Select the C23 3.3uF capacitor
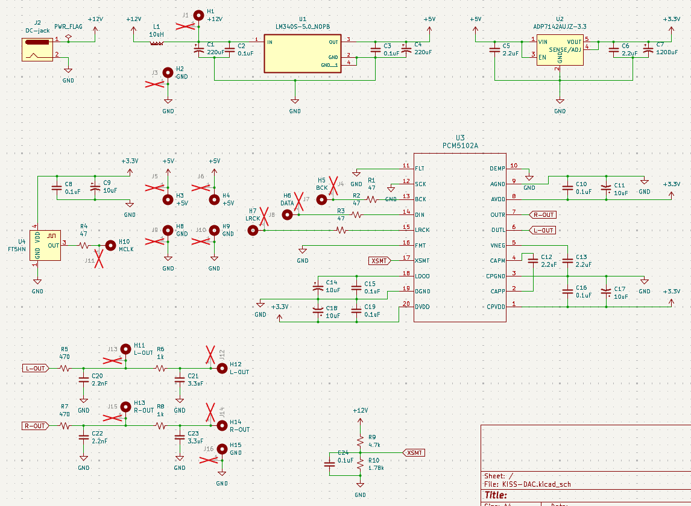 (x=179, y=437)
